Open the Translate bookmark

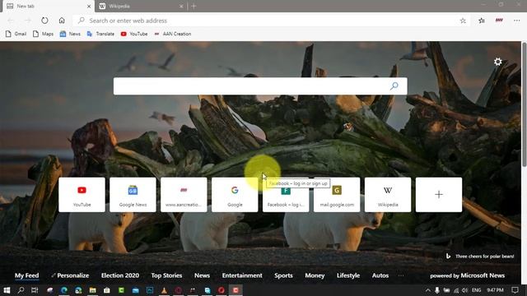point(100,34)
